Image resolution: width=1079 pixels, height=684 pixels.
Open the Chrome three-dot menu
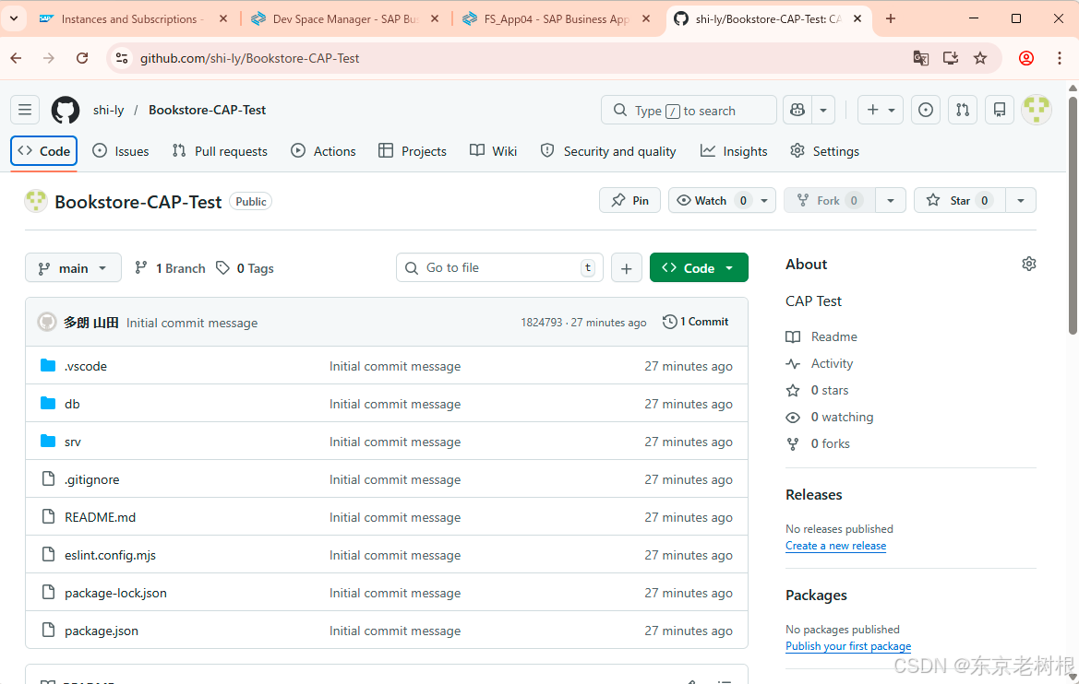(x=1059, y=58)
